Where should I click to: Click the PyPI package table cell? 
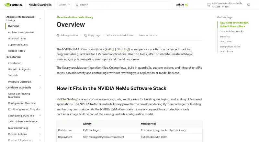point(91,130)
